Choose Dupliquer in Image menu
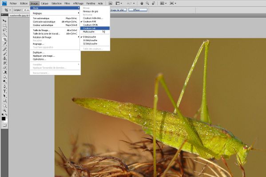Screen dimensions: 266x177 click(55, 52)
